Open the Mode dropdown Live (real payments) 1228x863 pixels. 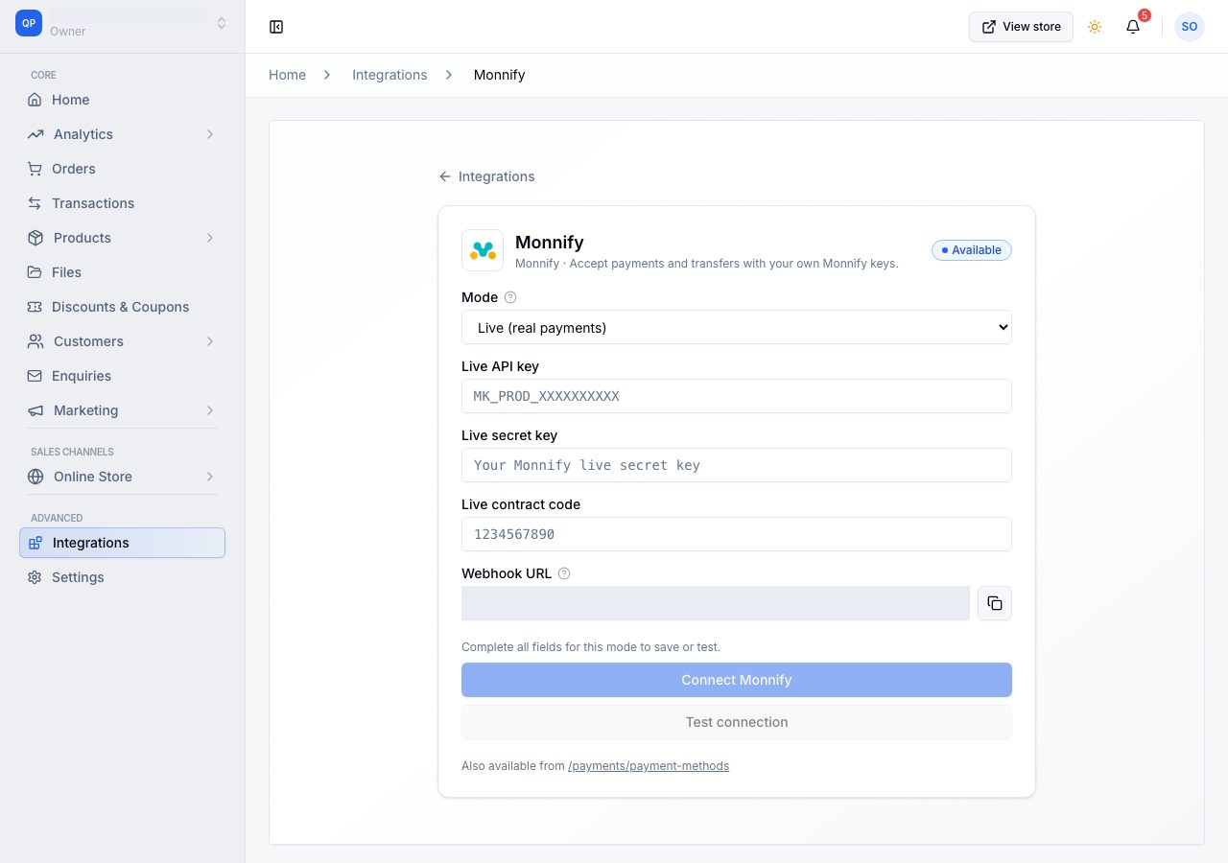(737, 327)
